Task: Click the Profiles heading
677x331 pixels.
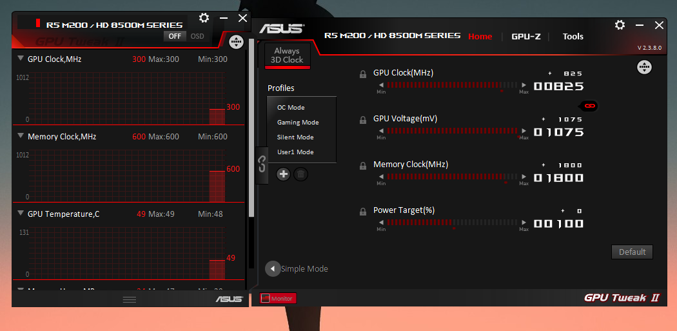Action: (280, 88)
